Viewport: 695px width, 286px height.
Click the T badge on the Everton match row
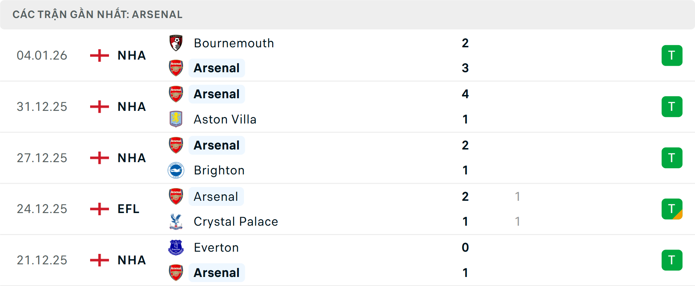(672, 260)
